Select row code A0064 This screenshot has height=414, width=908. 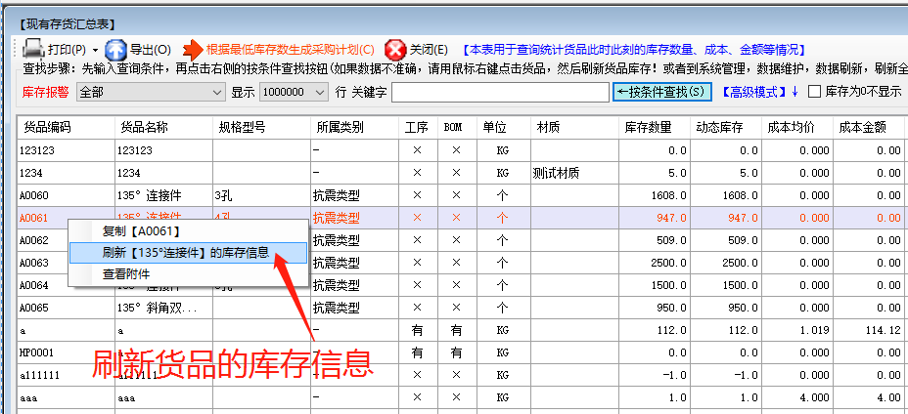coord(33,286)
